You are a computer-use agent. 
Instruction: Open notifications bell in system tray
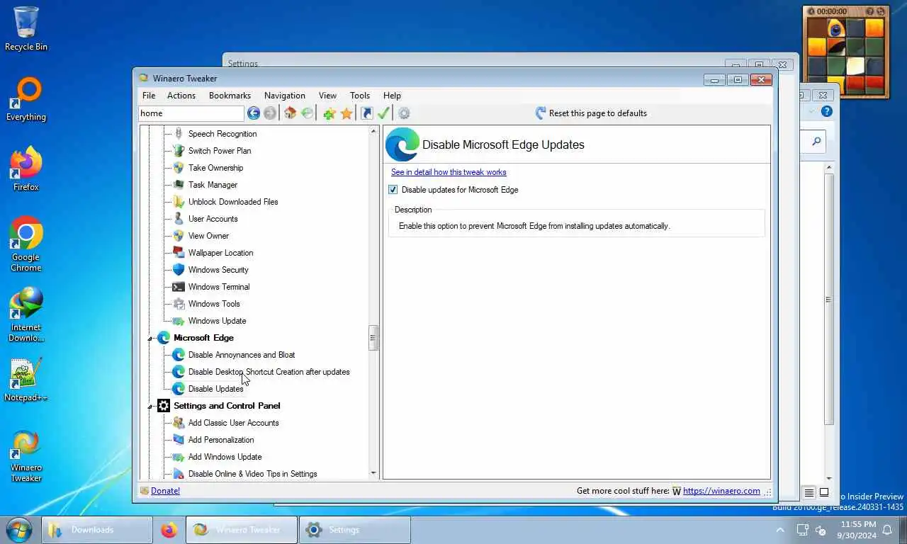pos(886,530)
